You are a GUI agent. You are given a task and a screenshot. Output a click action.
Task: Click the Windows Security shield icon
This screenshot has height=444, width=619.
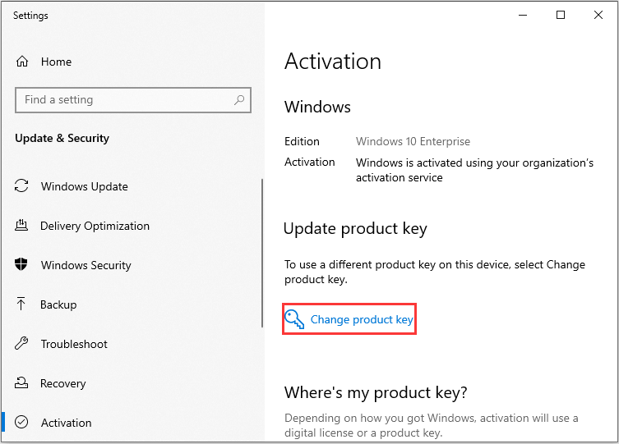pyautogui.click(x=22, y=265)
